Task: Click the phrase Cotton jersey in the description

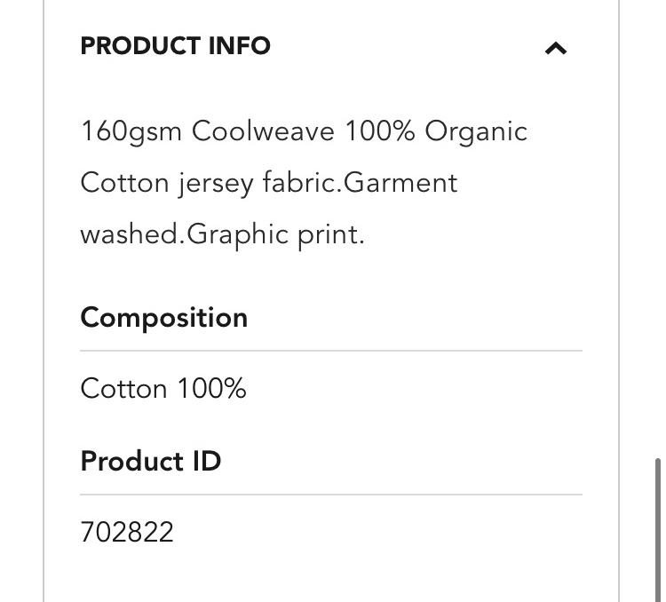Action: tap(167, 183)
